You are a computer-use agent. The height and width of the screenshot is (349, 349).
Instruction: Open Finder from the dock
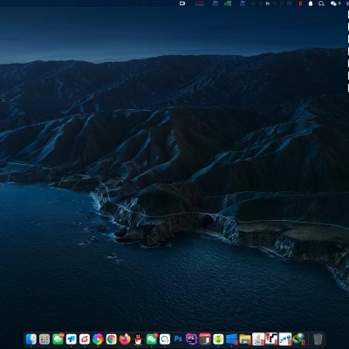(x=31, y=339)
